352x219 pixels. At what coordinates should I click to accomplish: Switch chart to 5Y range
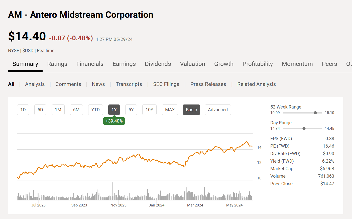(x=131, y=110)
